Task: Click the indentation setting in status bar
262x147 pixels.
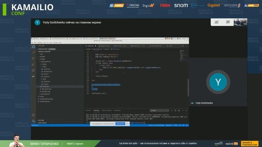Action: point(169,125)
